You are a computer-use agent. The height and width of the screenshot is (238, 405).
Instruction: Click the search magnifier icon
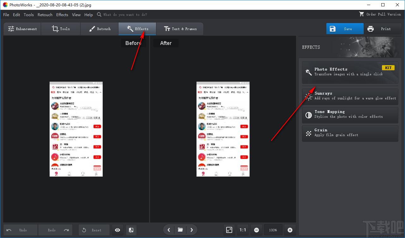[99, 14]
